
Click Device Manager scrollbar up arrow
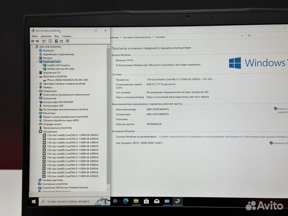click(x=108, y=47)
